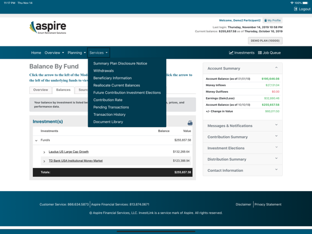Viewport: 312px width, 234px height.
Task: Open Pending Transactions
Action: (x=111, y=107)
